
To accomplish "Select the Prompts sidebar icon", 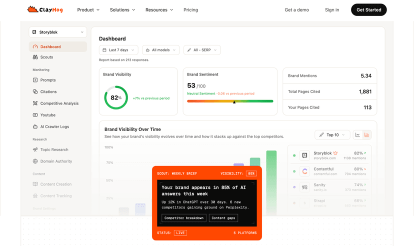I will 35,80.
